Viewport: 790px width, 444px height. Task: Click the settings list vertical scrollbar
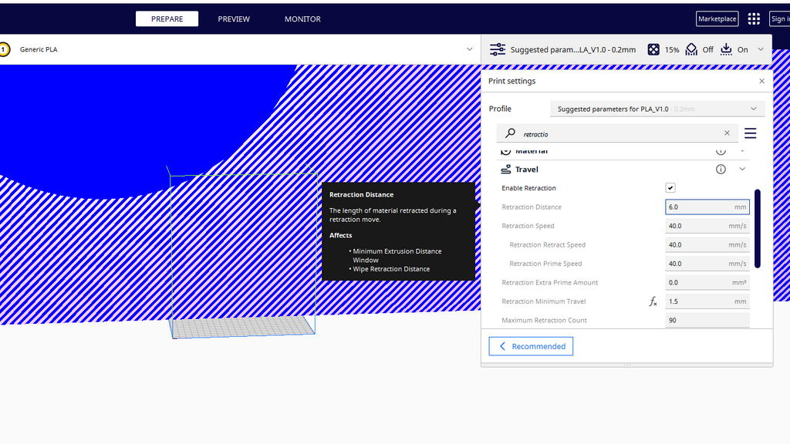[758, 228]
